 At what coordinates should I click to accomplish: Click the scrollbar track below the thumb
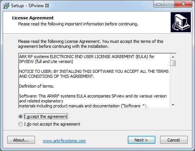point(173,84)
